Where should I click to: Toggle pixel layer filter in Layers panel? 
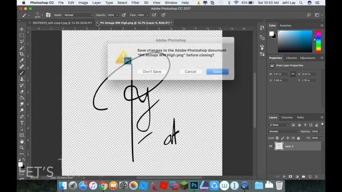coord(293,125)
